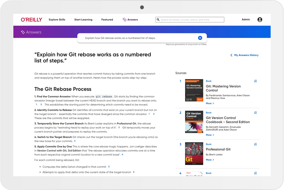Expand More under Git: Mastering Version Control
This screenshot has width=284, height=190.
(210, 103)
